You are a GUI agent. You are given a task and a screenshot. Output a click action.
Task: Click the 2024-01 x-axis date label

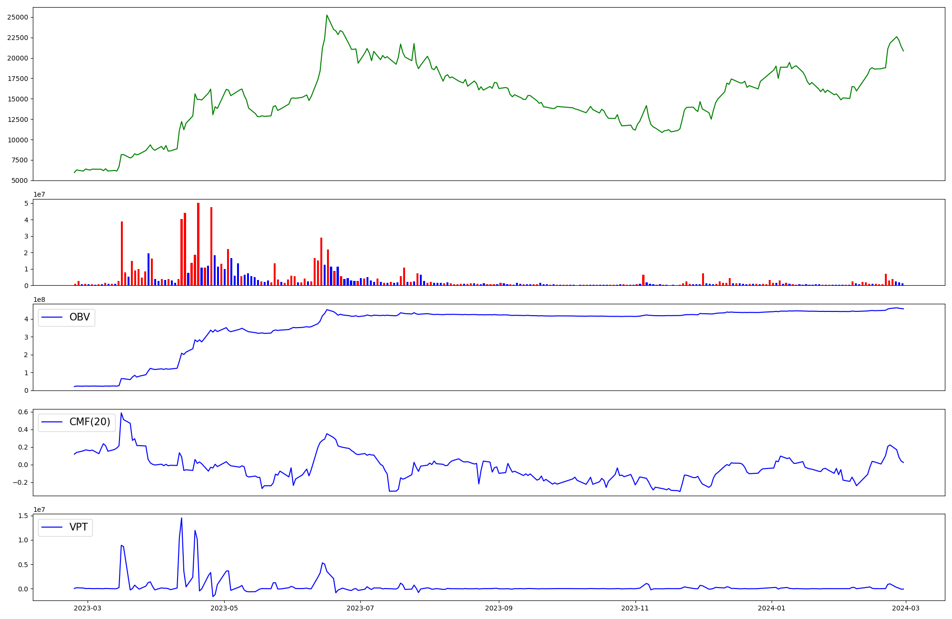point(772,608)
